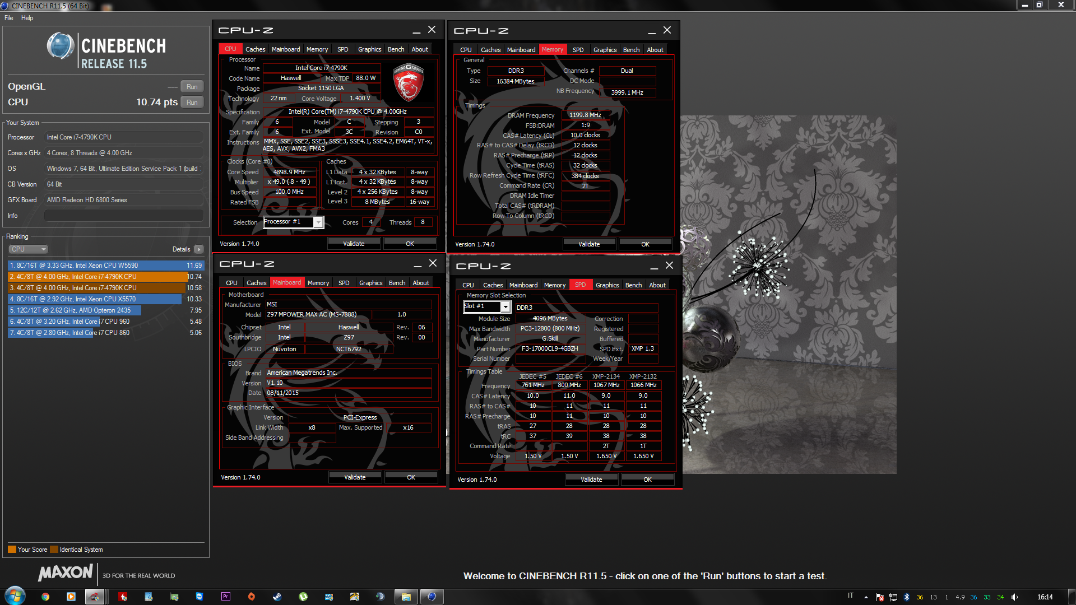Screen dimensions: 1076x605
Task: Click the MSI Gaming dragon logo in CPU-Z
Action: [x=409, y=82]
